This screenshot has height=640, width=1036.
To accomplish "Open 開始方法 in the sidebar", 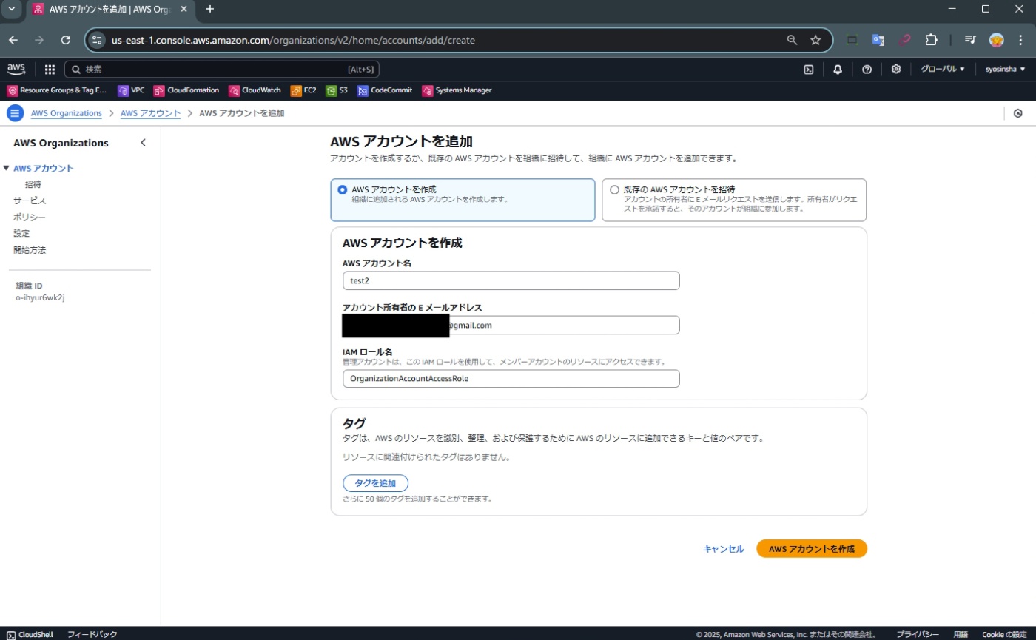I will 30,250.
